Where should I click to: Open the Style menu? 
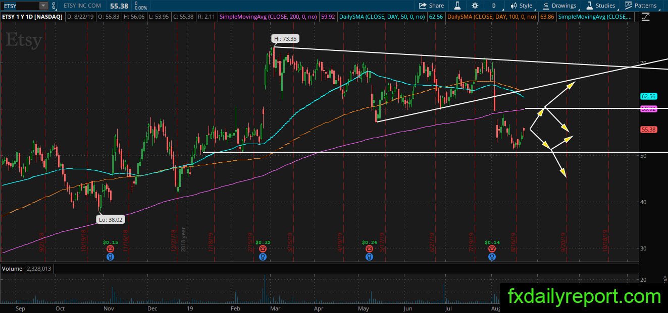click(x=521, y=6)
